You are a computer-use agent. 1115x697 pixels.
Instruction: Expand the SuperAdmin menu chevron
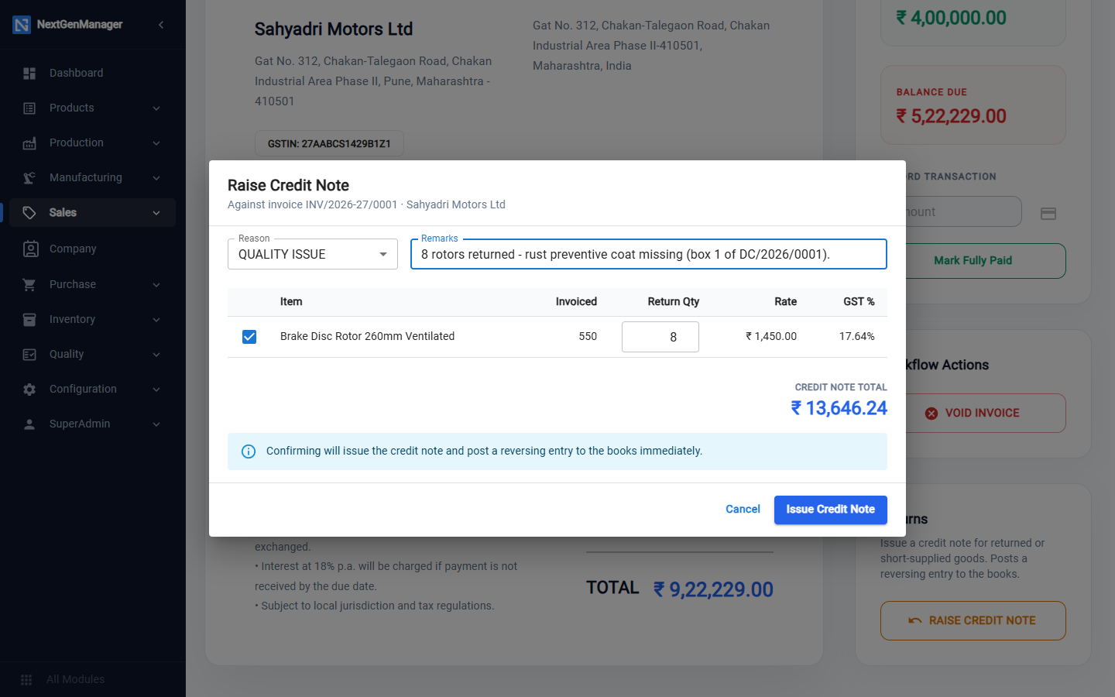tap(156, 424)
